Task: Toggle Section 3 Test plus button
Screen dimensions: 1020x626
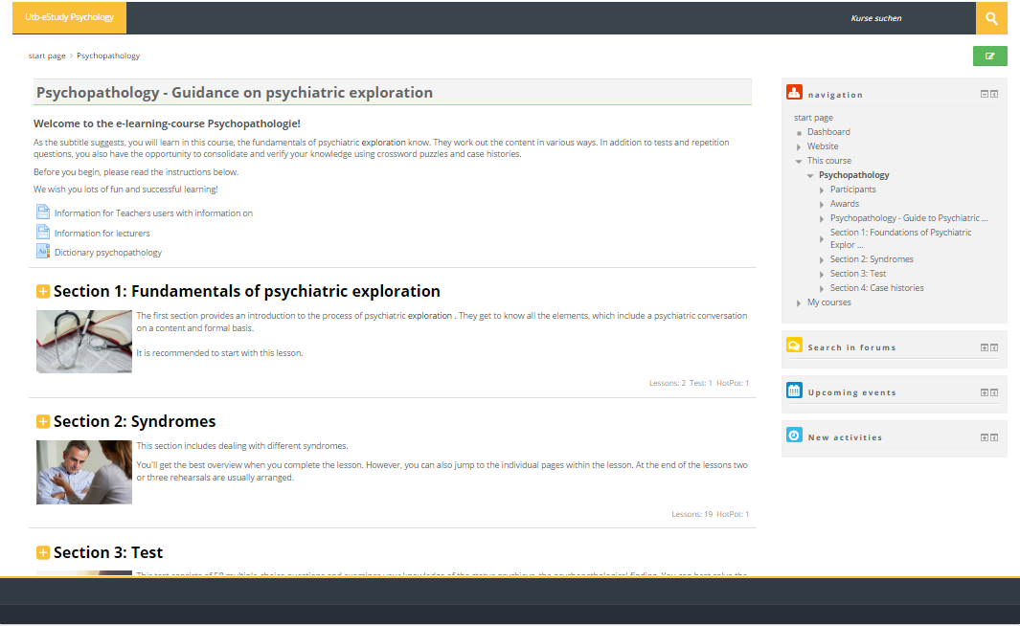Action: [x=43, y=553]
